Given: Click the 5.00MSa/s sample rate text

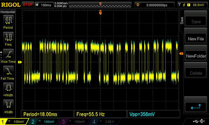Looking at the screenshot, I should pos(61,3).
